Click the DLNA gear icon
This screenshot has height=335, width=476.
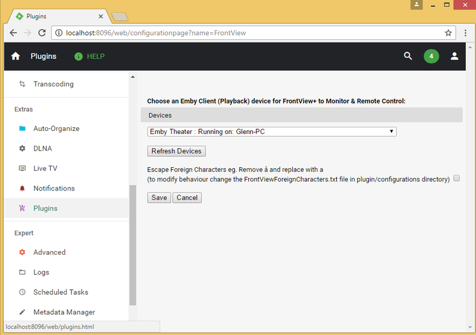coord(22,149)
